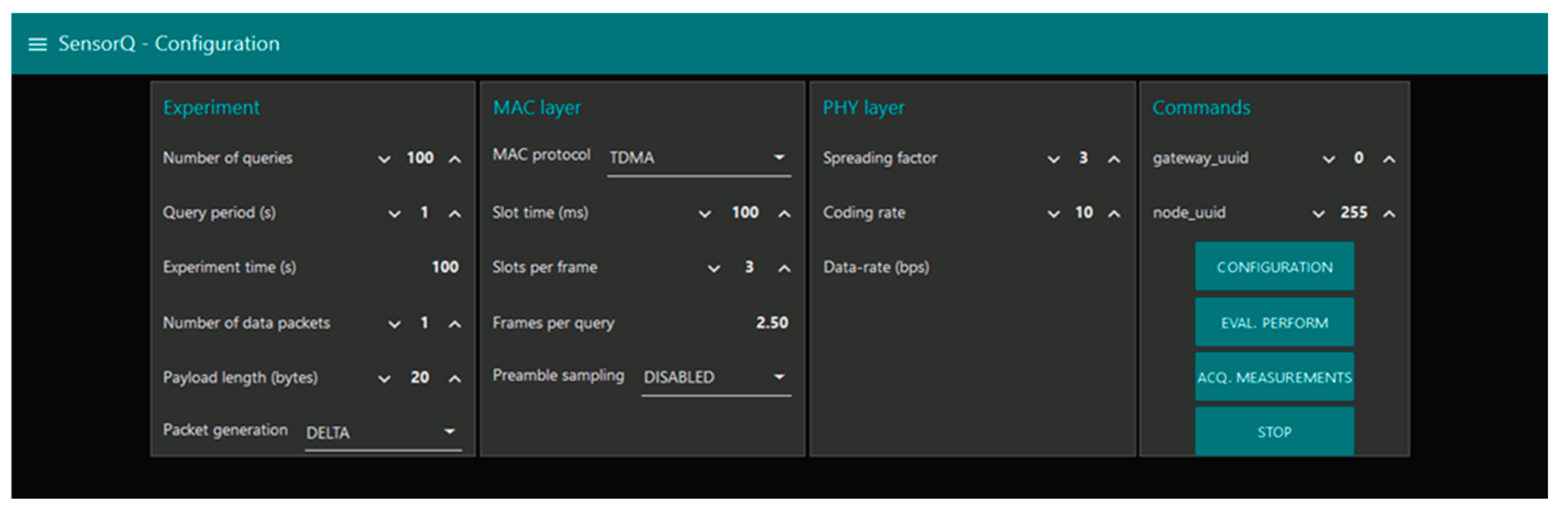Decrease the Query period value

[394, 214]
